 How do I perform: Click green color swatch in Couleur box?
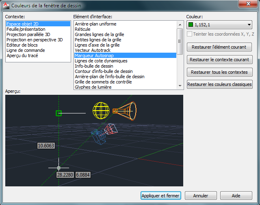pyautogui.click(x=190, y=25)
